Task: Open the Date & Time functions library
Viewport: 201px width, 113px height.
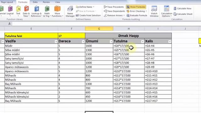Action: pyautogui.click(x=26, y=11)
